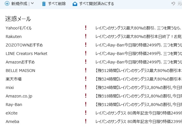Click the trash can icon for すべて削除
The width and height of the screenshot is (182, 136).
(x=44, y=4)
